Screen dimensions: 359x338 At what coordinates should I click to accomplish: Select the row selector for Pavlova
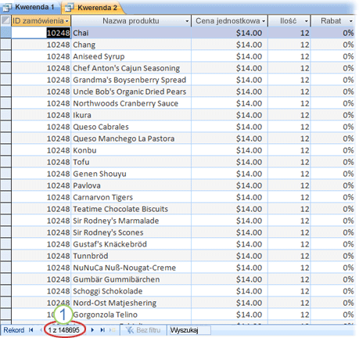5,185
